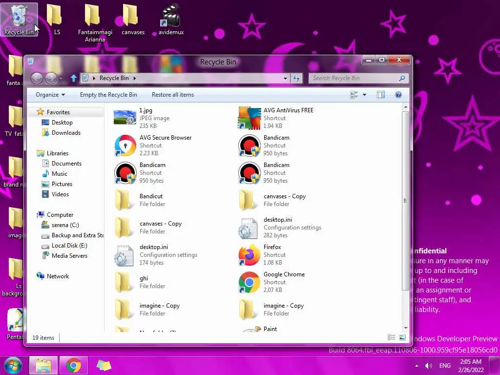Click the Back navigation arrow
This screenshot has width=500, height=375.
coord(37,78)
